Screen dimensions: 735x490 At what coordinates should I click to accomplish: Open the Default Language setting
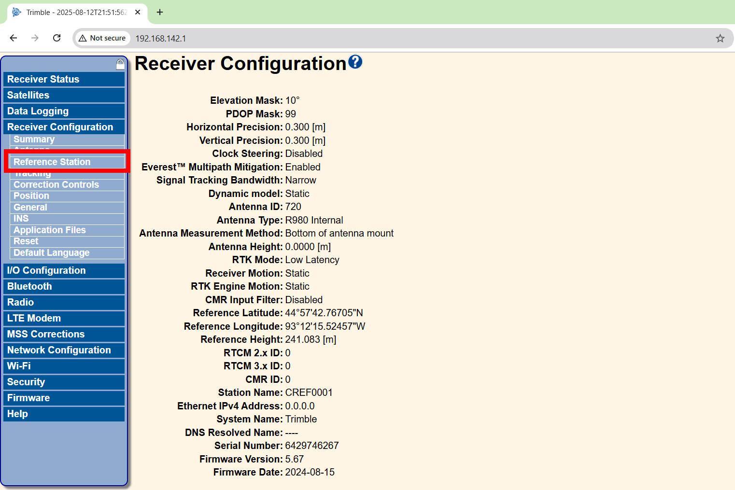pyautogui.click(x=52, y=252)
